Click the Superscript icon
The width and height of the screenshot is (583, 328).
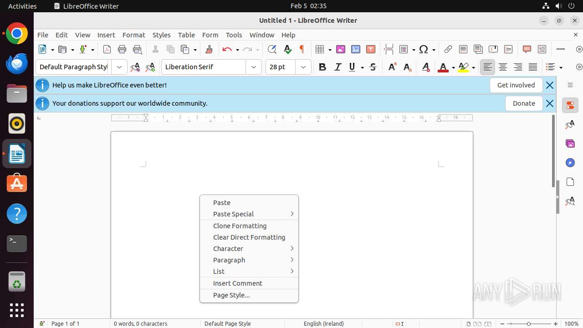(392, 67)
